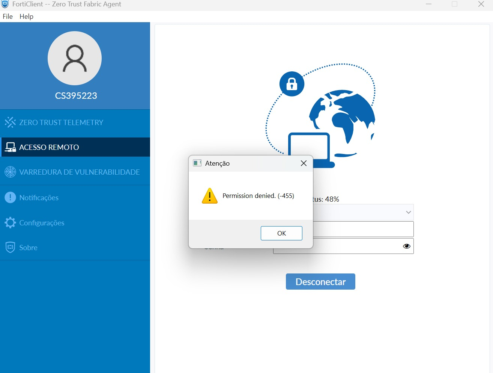Click the Sobre shield icon
Viewport: 493px width, 373px height.
click(x=10, y=247)
